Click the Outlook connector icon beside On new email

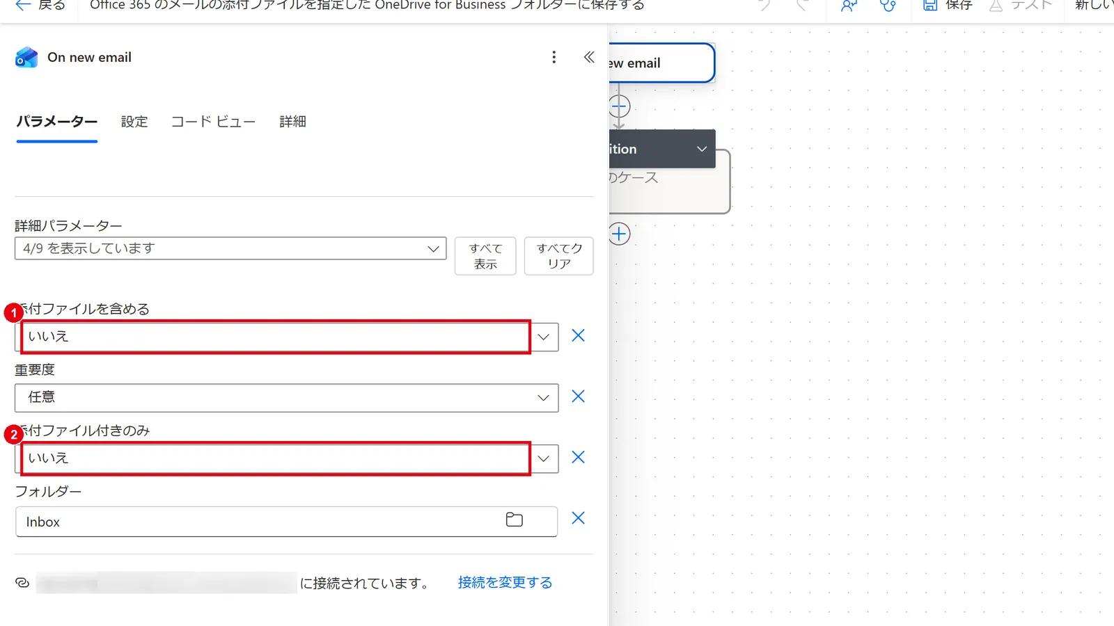tap(26, 57)
